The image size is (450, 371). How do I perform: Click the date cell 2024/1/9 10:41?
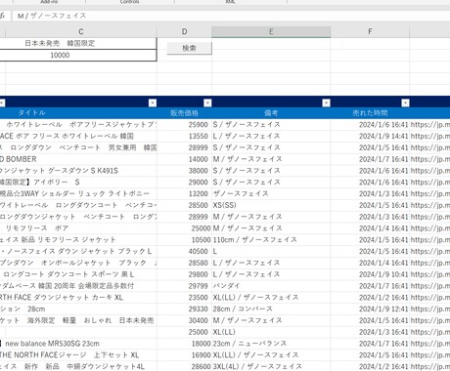370,274
